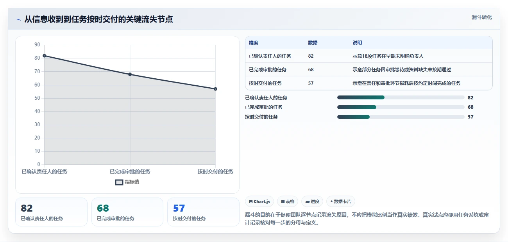Image resolution: width=508 pixels, height=242 pixels.
Task: Click the progress row label 已完成审批的任务
Action: [x=264, y=107]
